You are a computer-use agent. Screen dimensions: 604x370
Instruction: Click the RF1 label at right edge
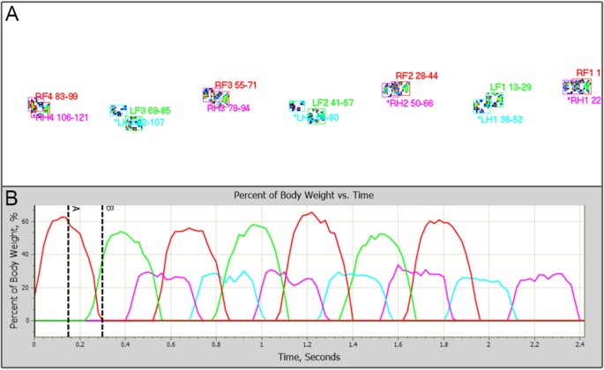tap(588, 73)
